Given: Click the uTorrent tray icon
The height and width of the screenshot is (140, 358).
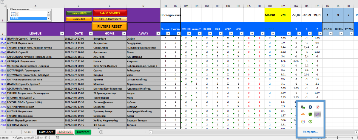Looking at the screenshot, I should [x=310, y=121].
